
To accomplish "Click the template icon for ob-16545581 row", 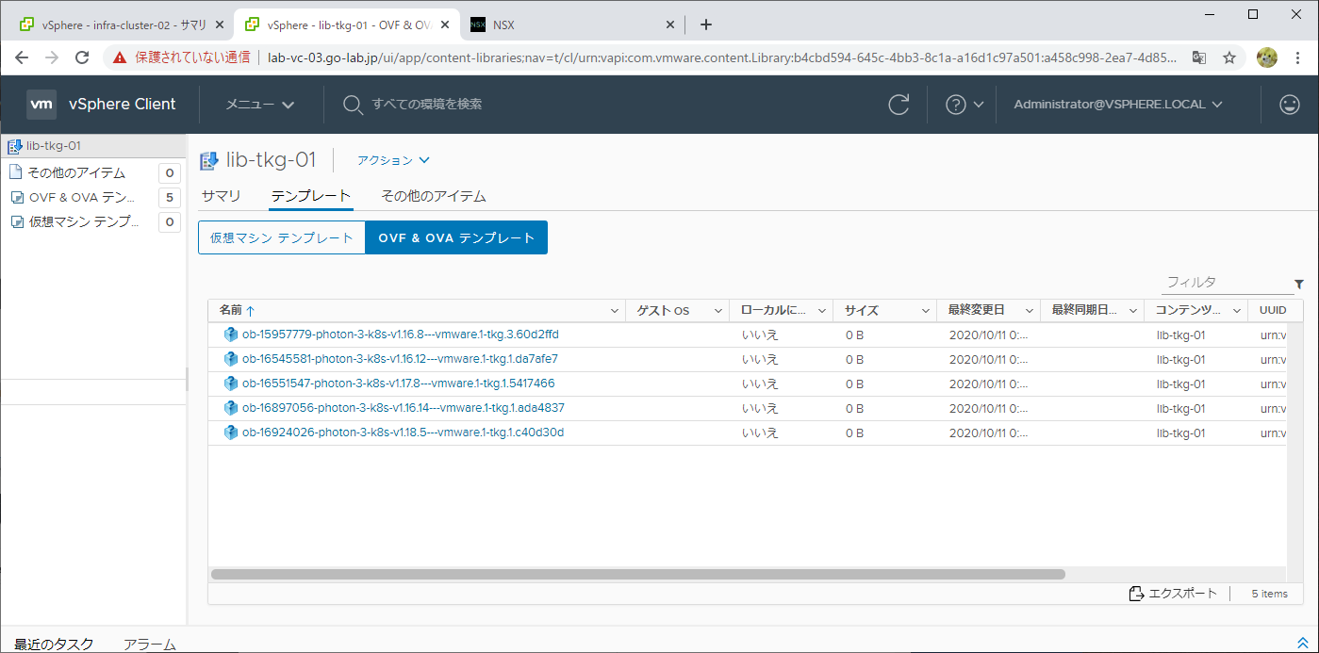I will pos(230,359).
